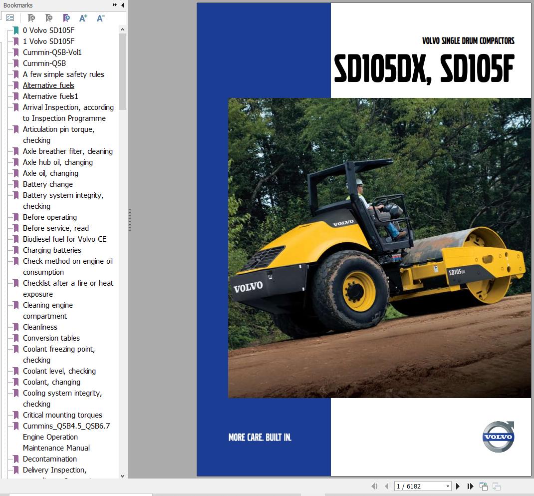
Task: Select 'Coolant level, checking' bookmark
Action: [59, 371]
